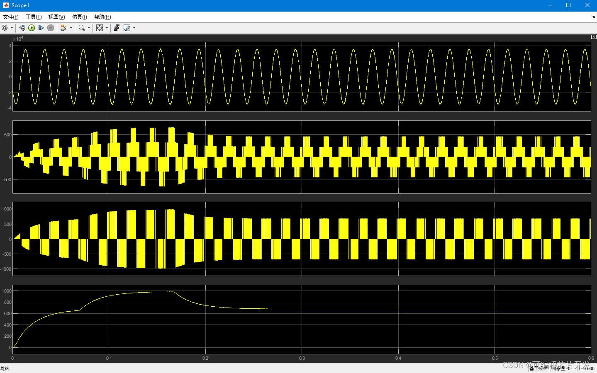The image size is (597, 373).
Task: Open the Triggers tool icon
Action: coord(117,28)
